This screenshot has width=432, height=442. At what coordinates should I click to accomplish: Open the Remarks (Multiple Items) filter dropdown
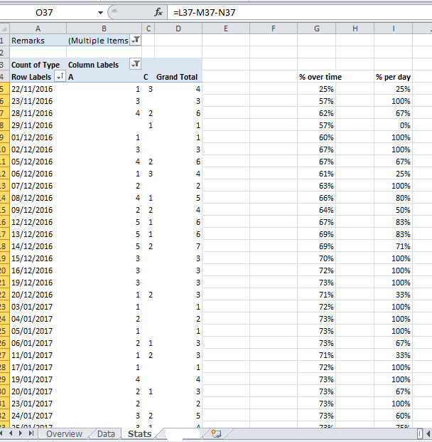point(136,41)
